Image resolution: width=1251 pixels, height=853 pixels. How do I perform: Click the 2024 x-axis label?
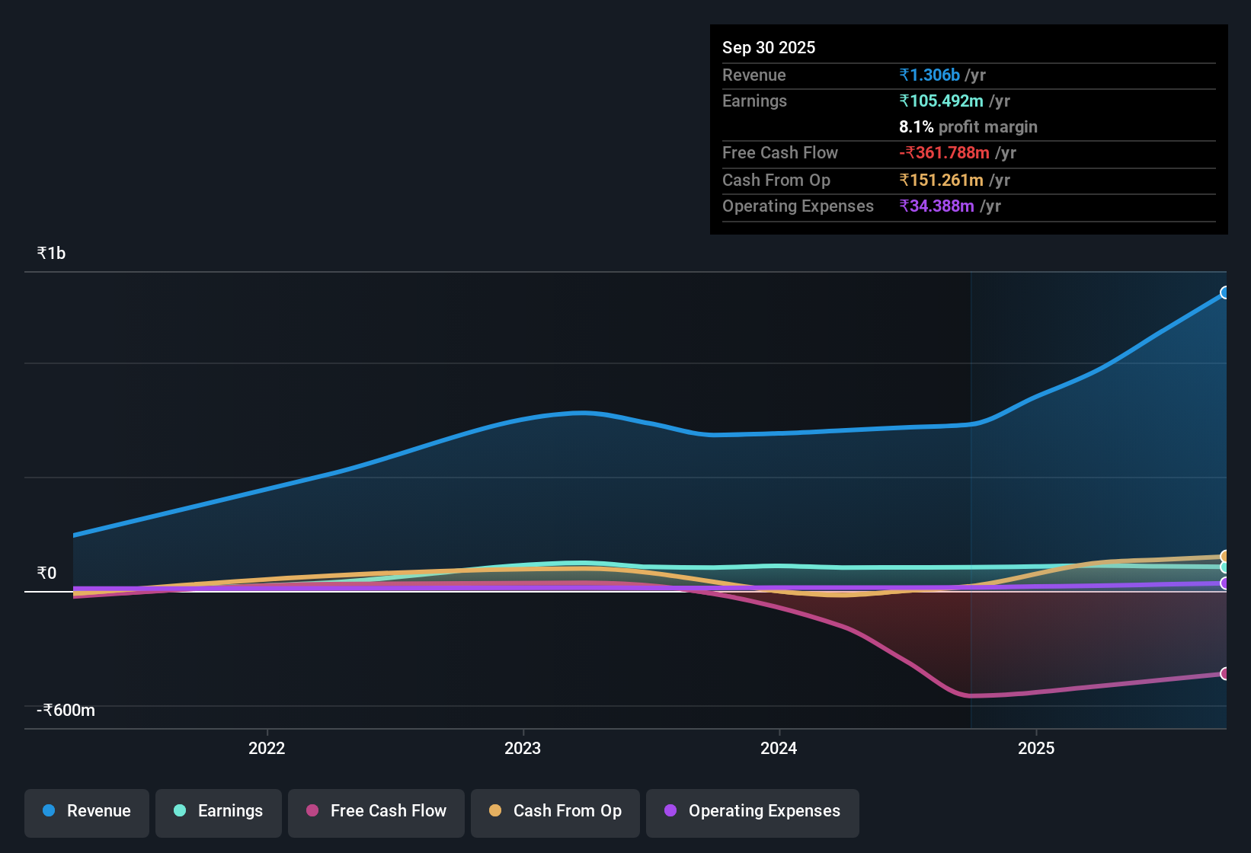tap(779, 748)
